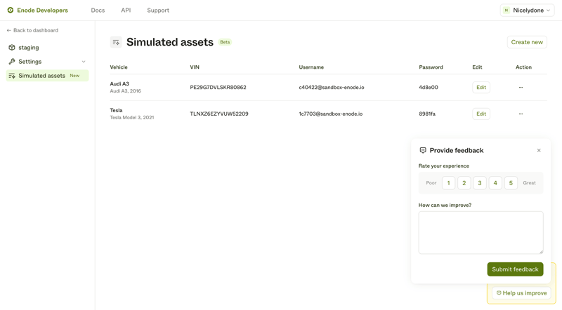
Task: Click the staging cube icon in sidebar
Action: click(x=12, y=47)
